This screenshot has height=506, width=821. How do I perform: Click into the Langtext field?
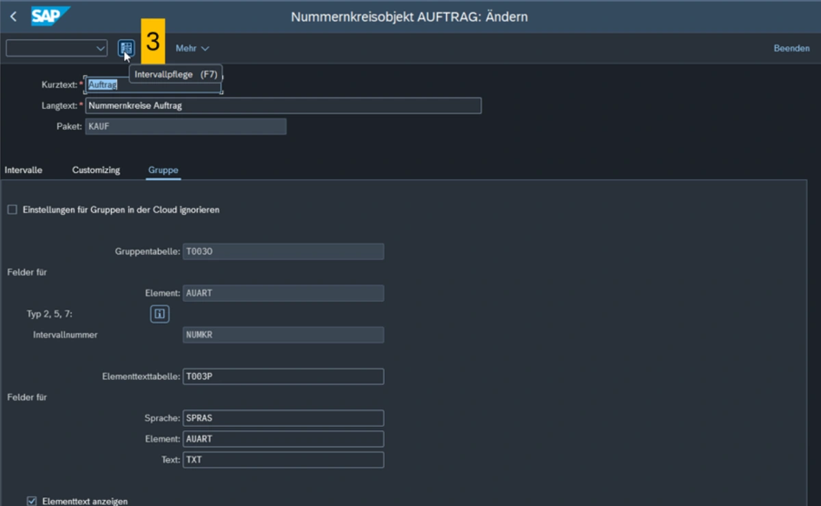pyautogui.click(x=283, y=106)
